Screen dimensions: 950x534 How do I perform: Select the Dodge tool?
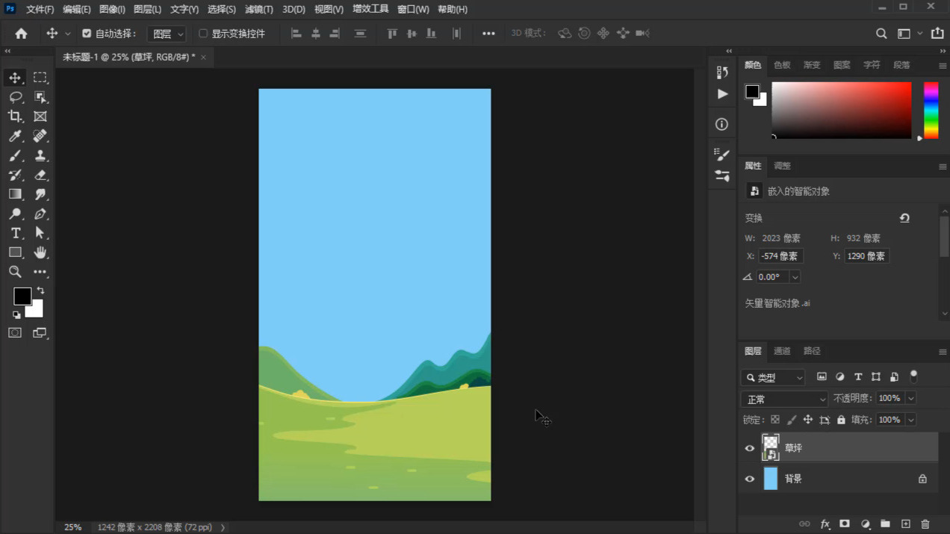click(x=15, y=214)
